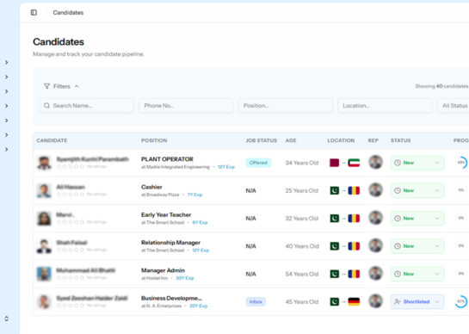The height and width of the screenshot is (334, 469).
Task: Sort by the CANDIDATE column header
Action: tap(52, 140)
